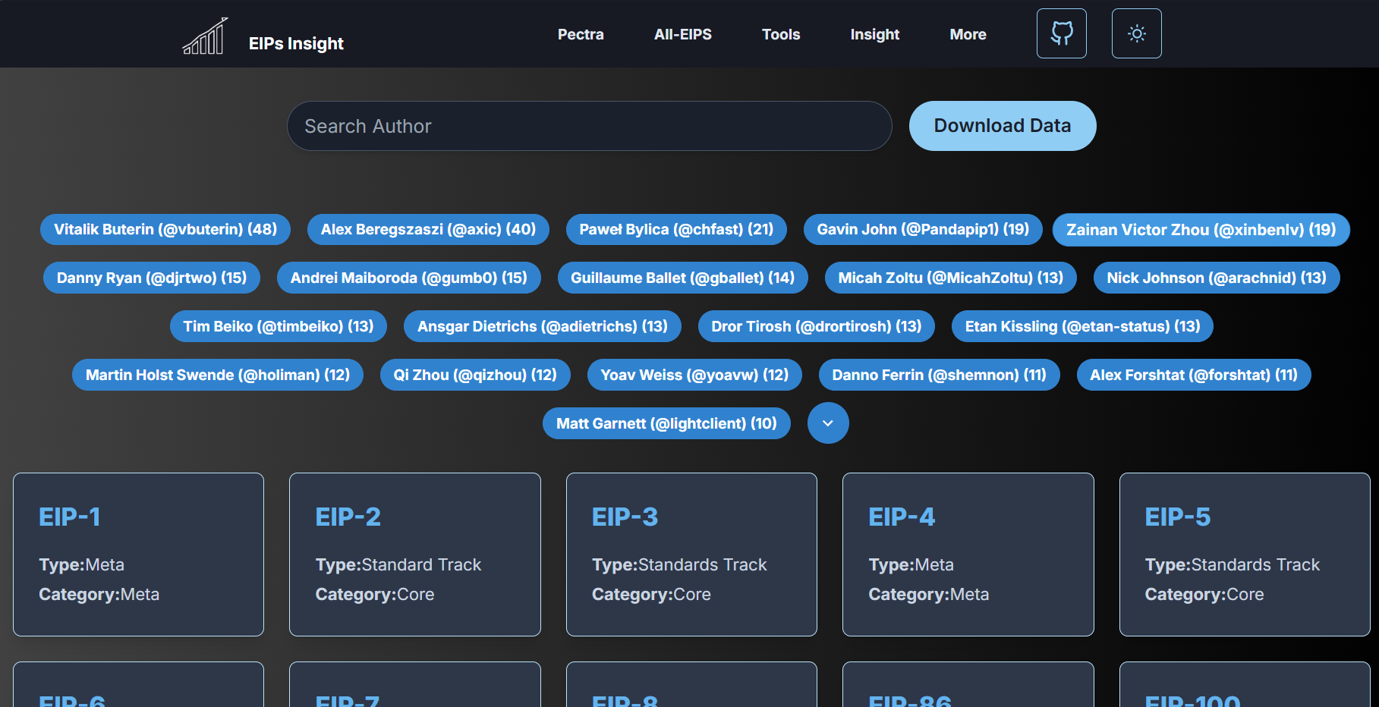Expand the author list with chevron button

(x=827, y=423)
